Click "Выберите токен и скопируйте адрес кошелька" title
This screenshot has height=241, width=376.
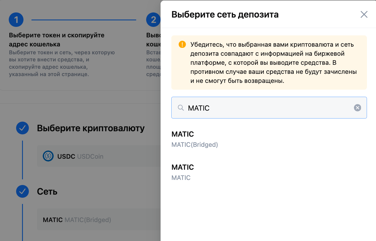click(x=57, y=40)
